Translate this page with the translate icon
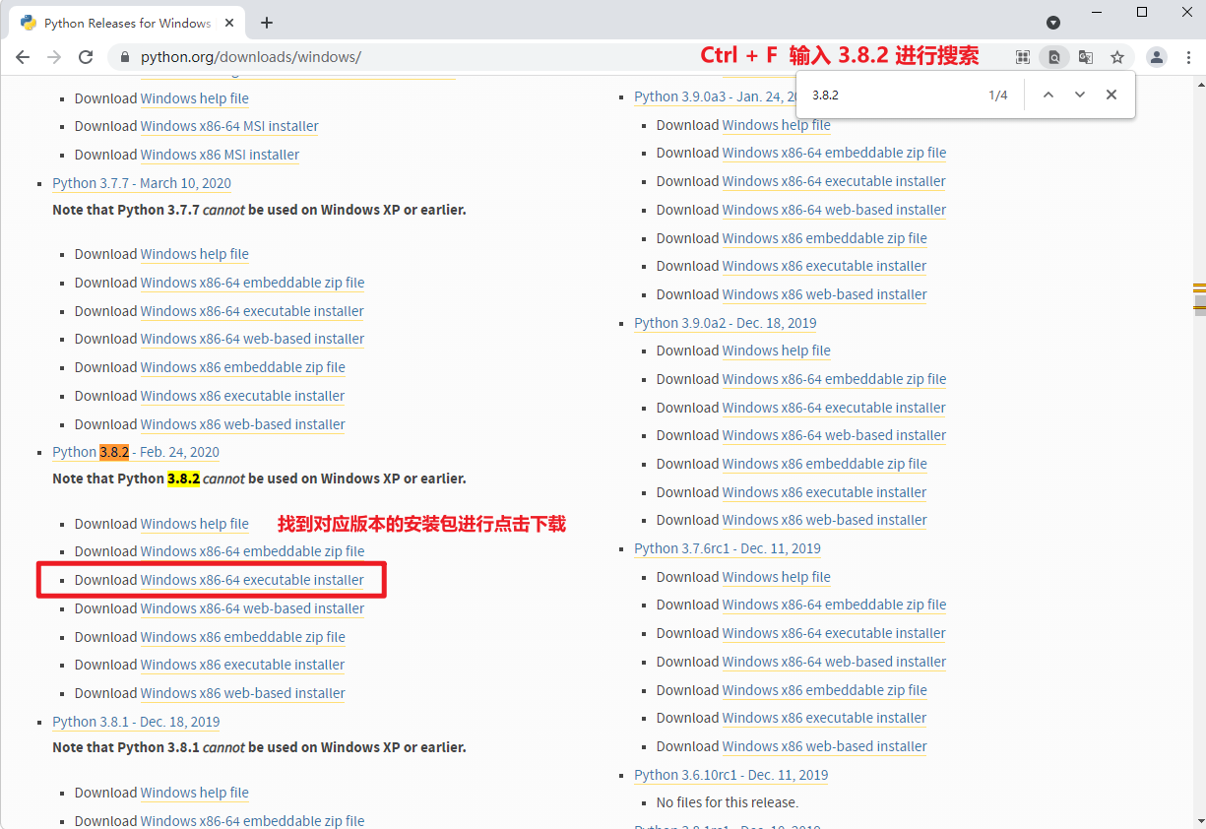This screenshot has height=829, width=1206. (x=1086, y=57)
